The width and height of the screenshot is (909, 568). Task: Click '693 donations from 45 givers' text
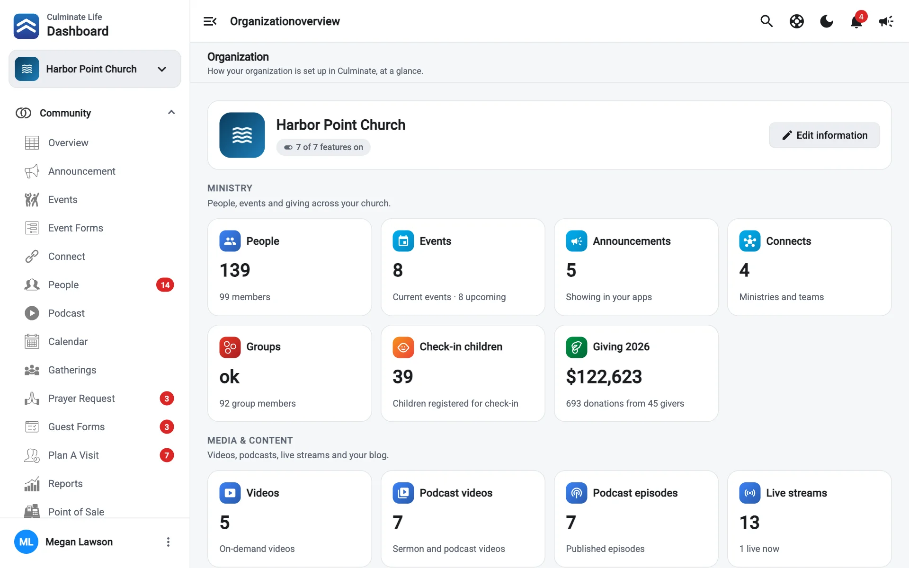click(x=625, y=403)
